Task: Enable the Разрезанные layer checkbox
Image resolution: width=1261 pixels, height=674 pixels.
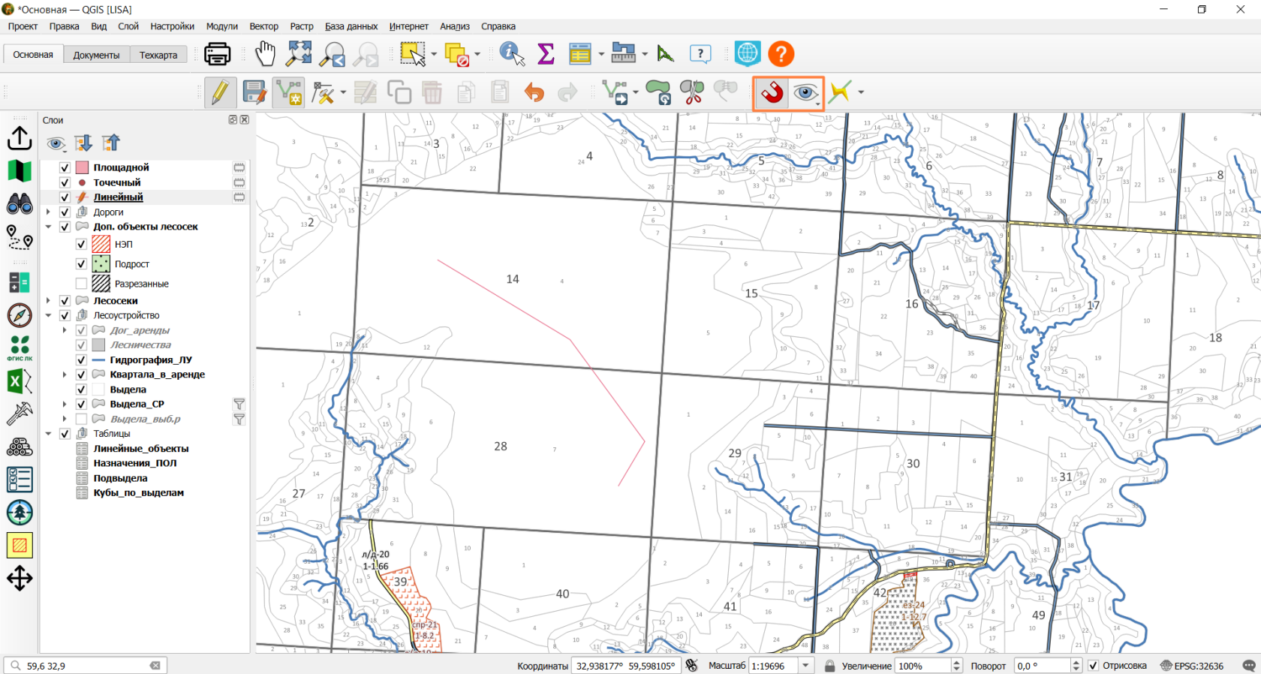Action: [x=81, y=284]
